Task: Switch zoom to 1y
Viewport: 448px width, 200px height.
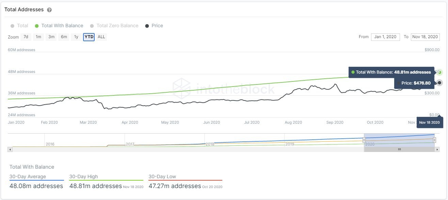Action: pyautogui.click(x=76, y=37)
